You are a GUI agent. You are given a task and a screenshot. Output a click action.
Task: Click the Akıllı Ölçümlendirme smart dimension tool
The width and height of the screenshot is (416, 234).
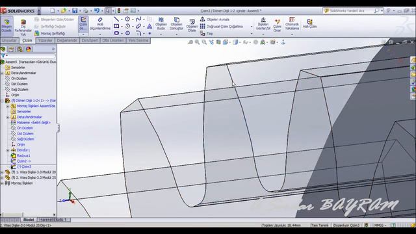pyautogui.click(x=100, y=23)
